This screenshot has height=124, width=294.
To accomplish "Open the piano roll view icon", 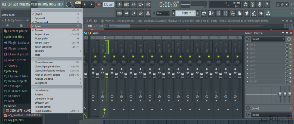I will coord(211,13).
